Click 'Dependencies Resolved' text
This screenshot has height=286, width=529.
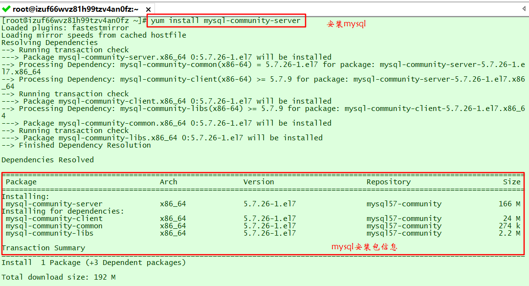tap(47, 160)
